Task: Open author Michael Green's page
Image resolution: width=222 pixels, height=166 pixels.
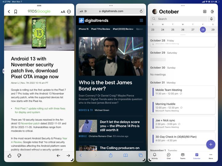Action: (x=102, y=110)
